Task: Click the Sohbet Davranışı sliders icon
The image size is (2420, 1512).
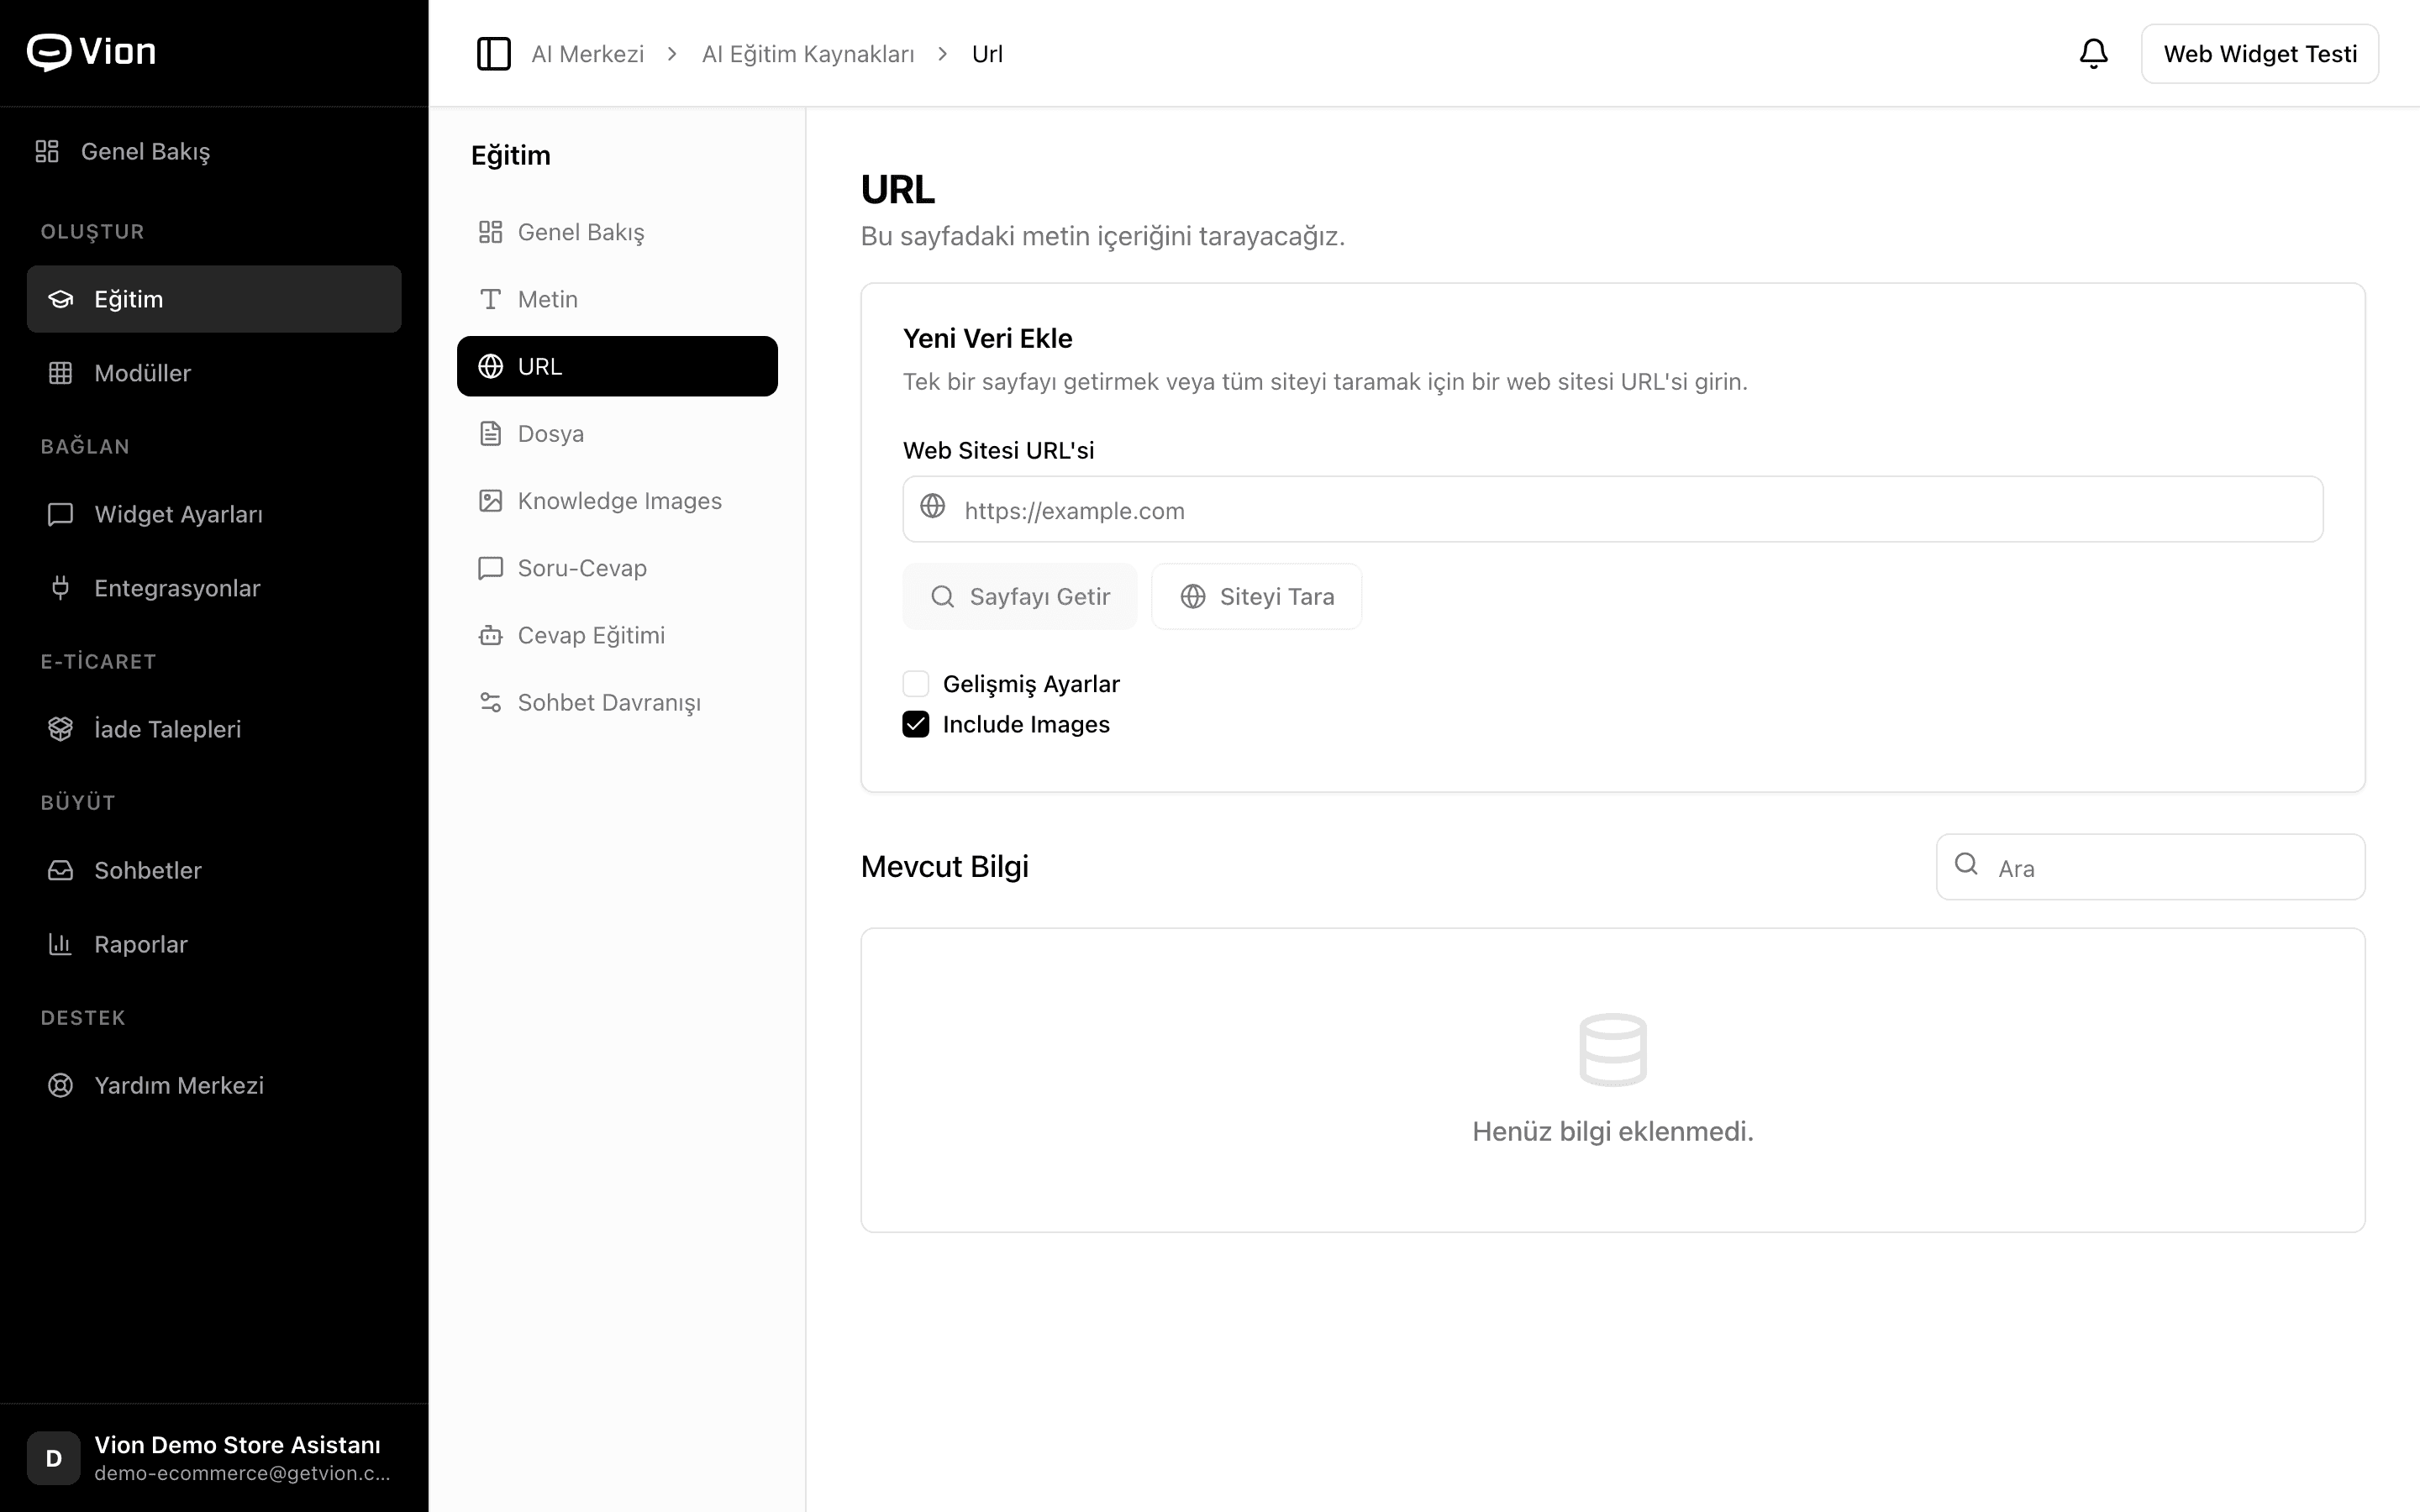Action: click(490, 702)
